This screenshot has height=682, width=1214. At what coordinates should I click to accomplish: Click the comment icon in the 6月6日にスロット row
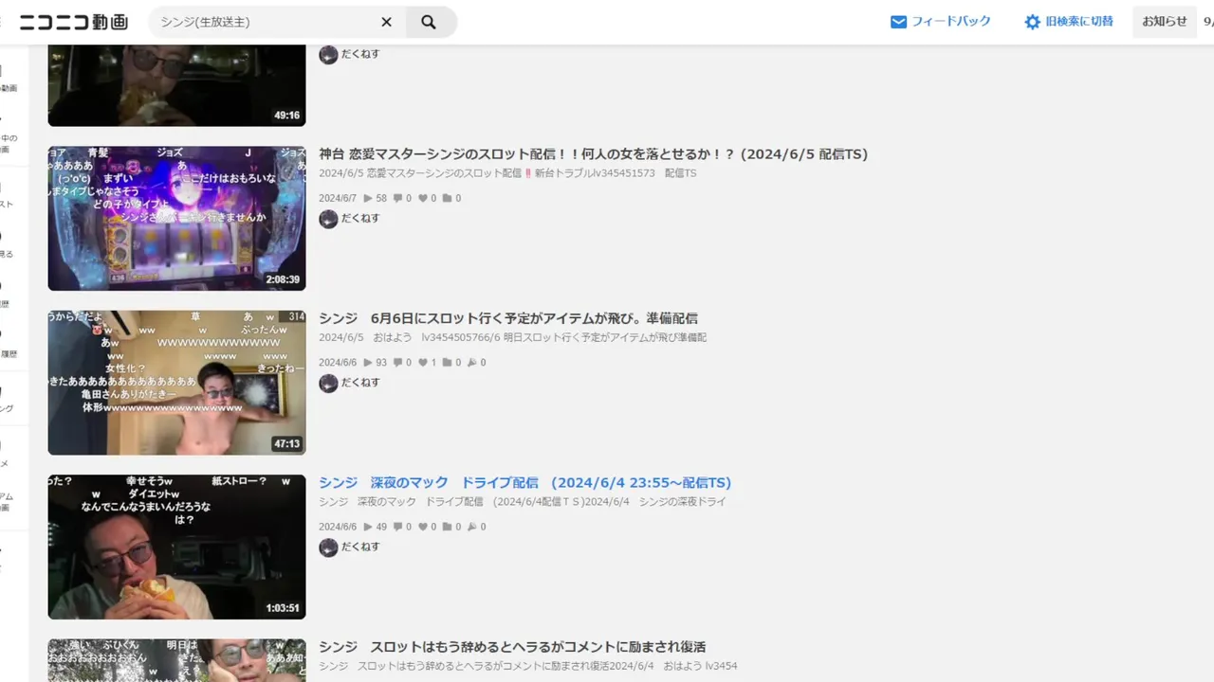tap(398, 363)
